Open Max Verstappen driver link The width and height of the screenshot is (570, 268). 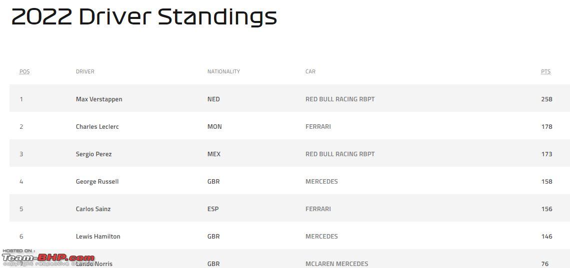(99, 99)
